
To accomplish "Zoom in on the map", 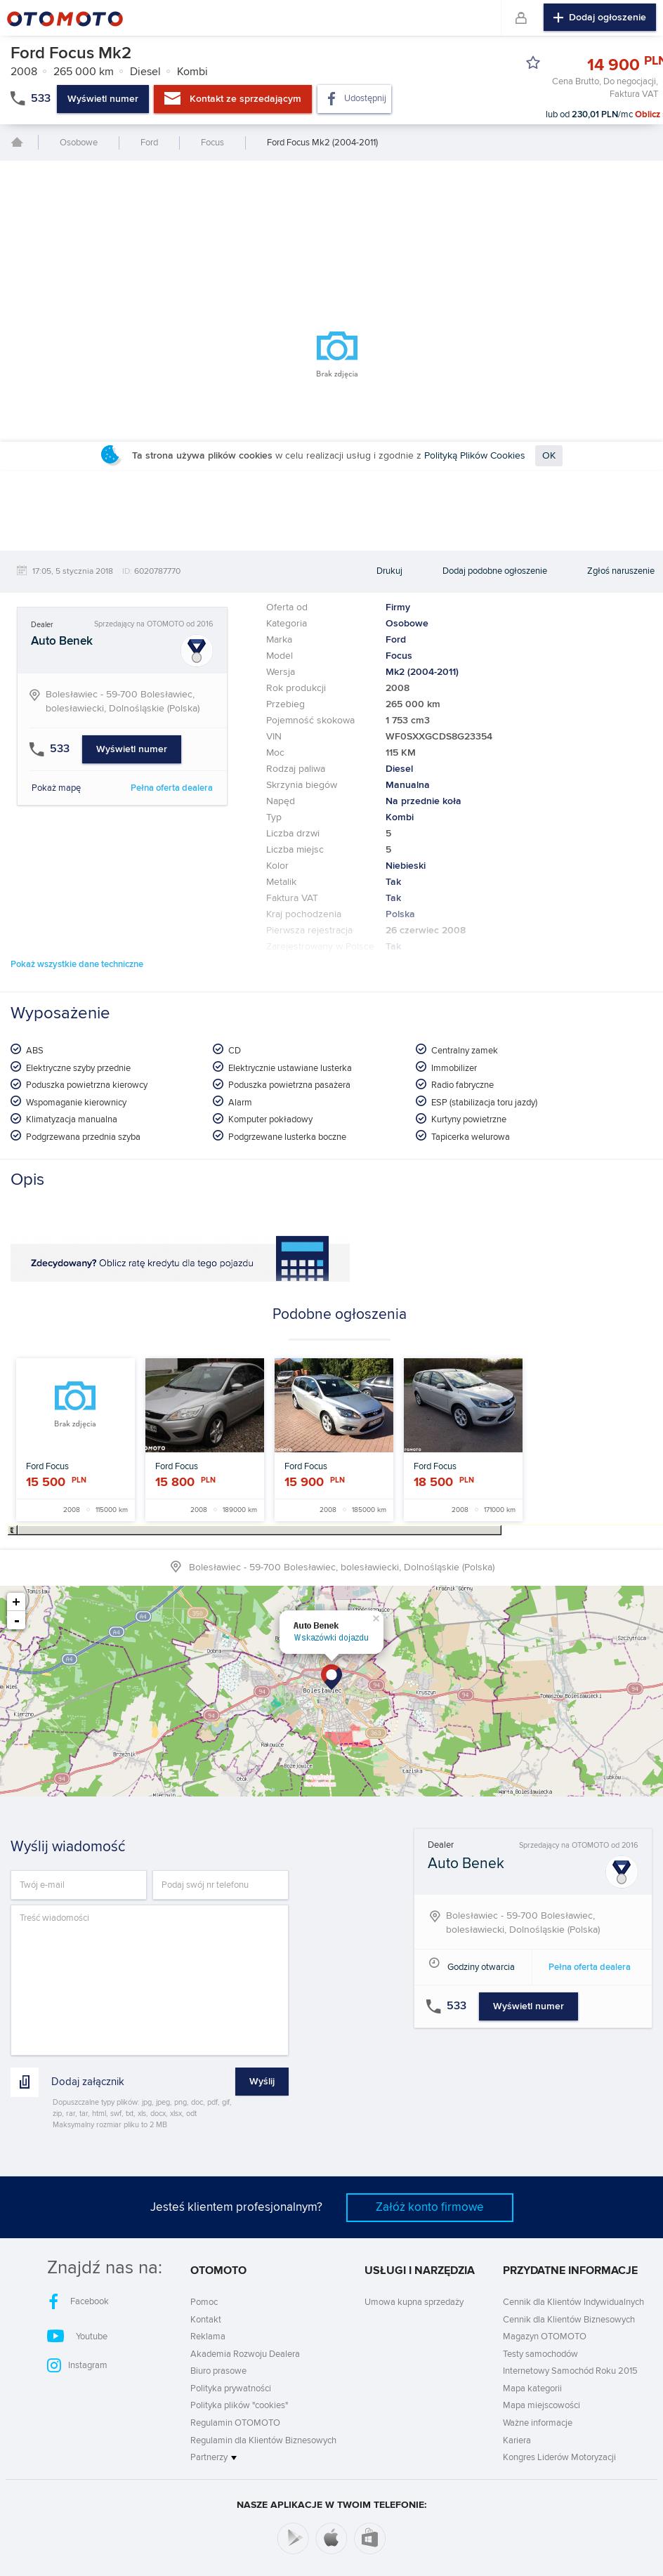I will pos(16,1602).
